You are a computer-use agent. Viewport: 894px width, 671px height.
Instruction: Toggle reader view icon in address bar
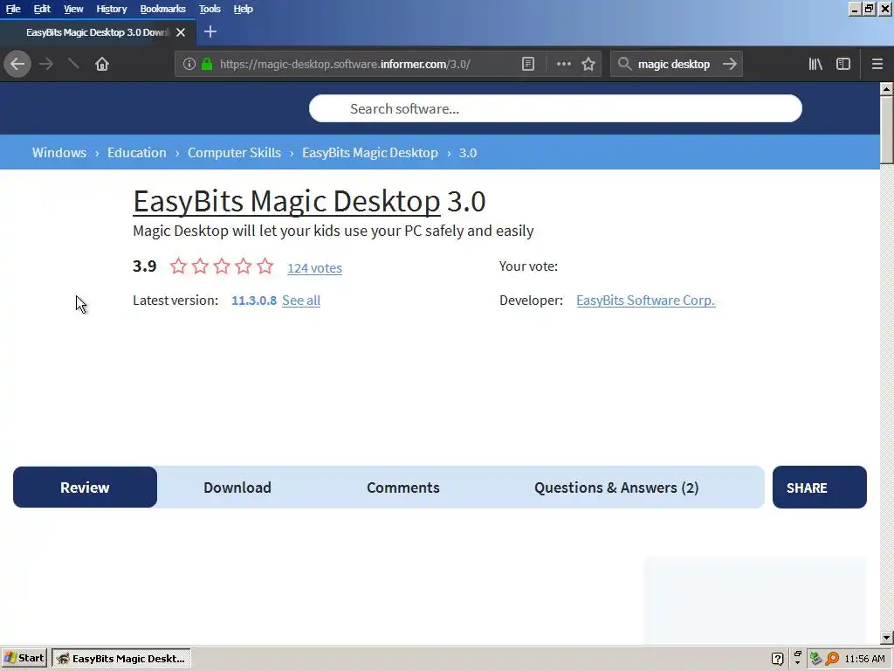528,64
